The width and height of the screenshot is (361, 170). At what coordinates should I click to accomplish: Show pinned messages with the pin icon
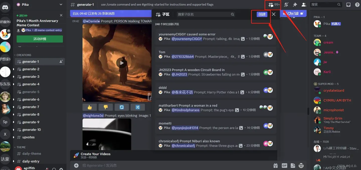tap(295, 5)
